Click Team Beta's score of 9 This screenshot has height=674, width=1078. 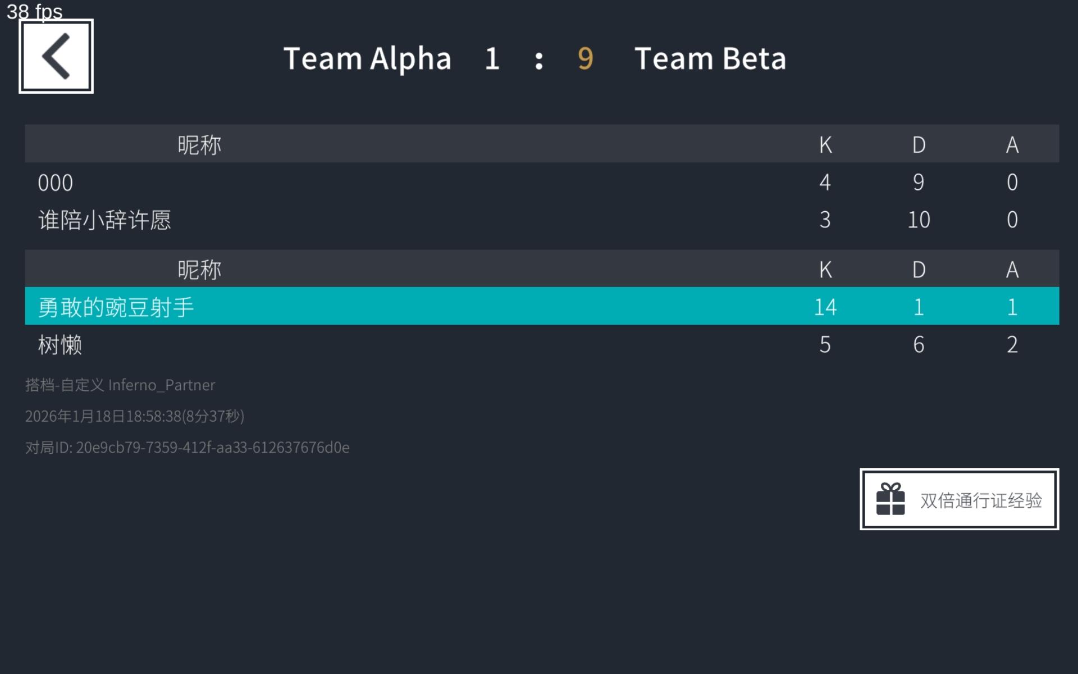(585, 58)
